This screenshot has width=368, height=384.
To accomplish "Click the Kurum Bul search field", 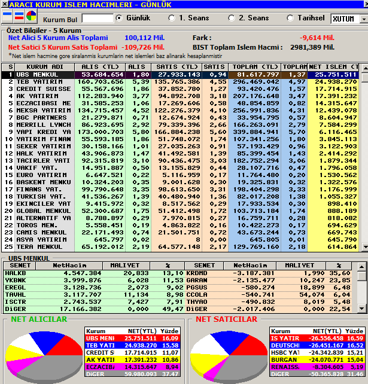I will click(x=98, y=19).
